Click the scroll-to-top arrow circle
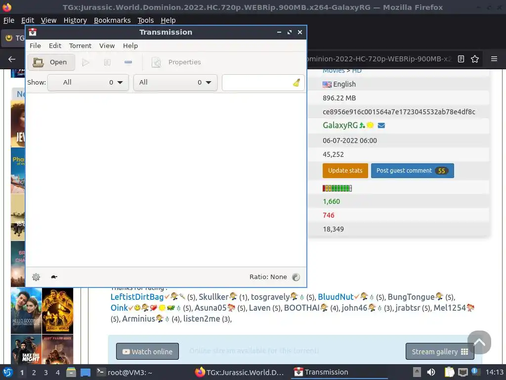The height and width of the screenshot is (380, 506). [x=479, y=342]
